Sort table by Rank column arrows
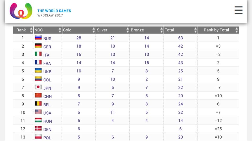Screen dimensions: 252x141 (31, 30)
